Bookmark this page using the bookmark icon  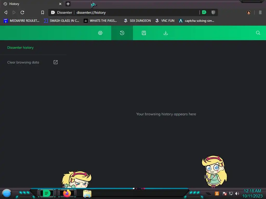click(x=43, y=12)
